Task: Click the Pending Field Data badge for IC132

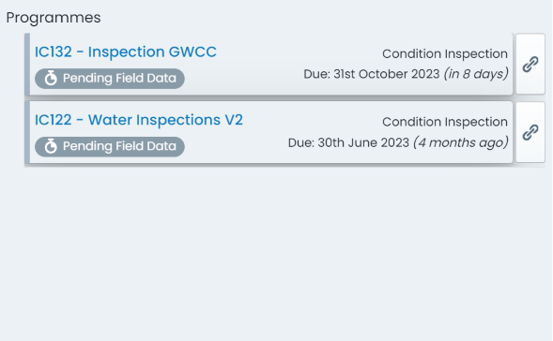Action: click(x=110, y=78)
